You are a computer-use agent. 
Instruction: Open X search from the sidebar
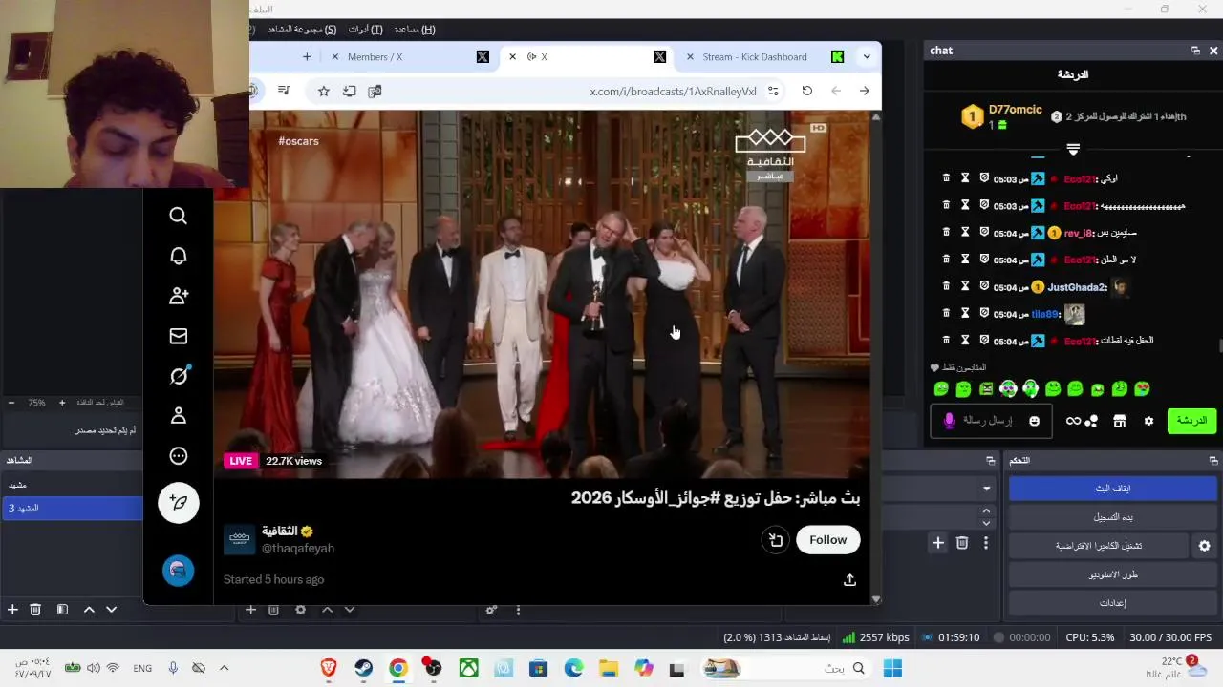(179, 216)
